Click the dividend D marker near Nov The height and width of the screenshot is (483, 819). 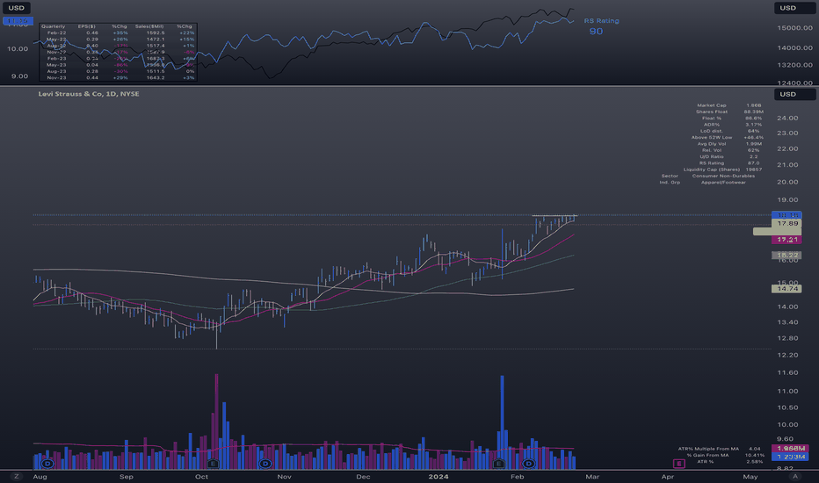(x=265, y=463)
